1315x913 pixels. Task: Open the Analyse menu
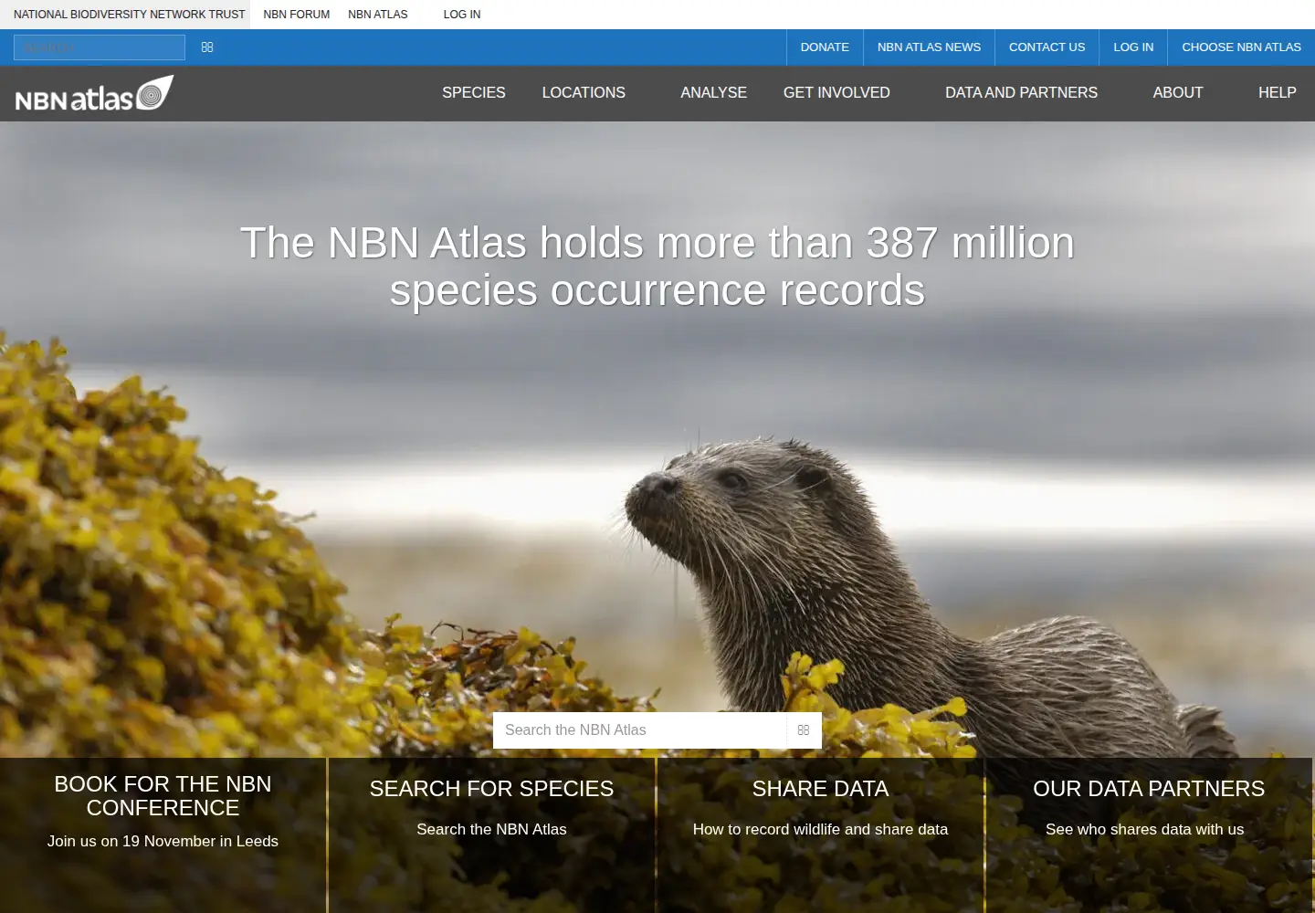(713, 93)
